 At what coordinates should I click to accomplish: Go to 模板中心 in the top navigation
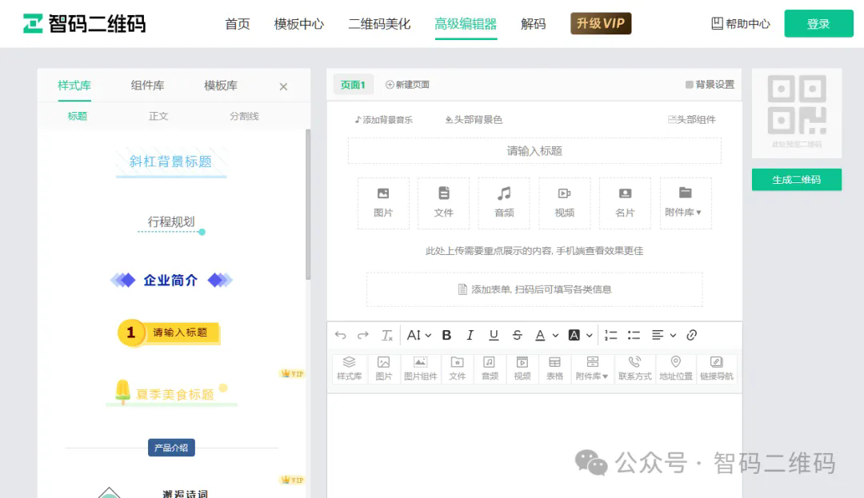point(298,24)
